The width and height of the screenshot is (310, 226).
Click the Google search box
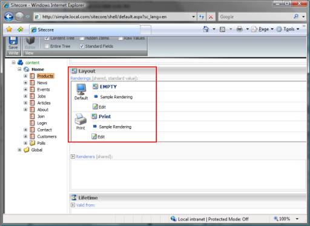coord(256,17)
